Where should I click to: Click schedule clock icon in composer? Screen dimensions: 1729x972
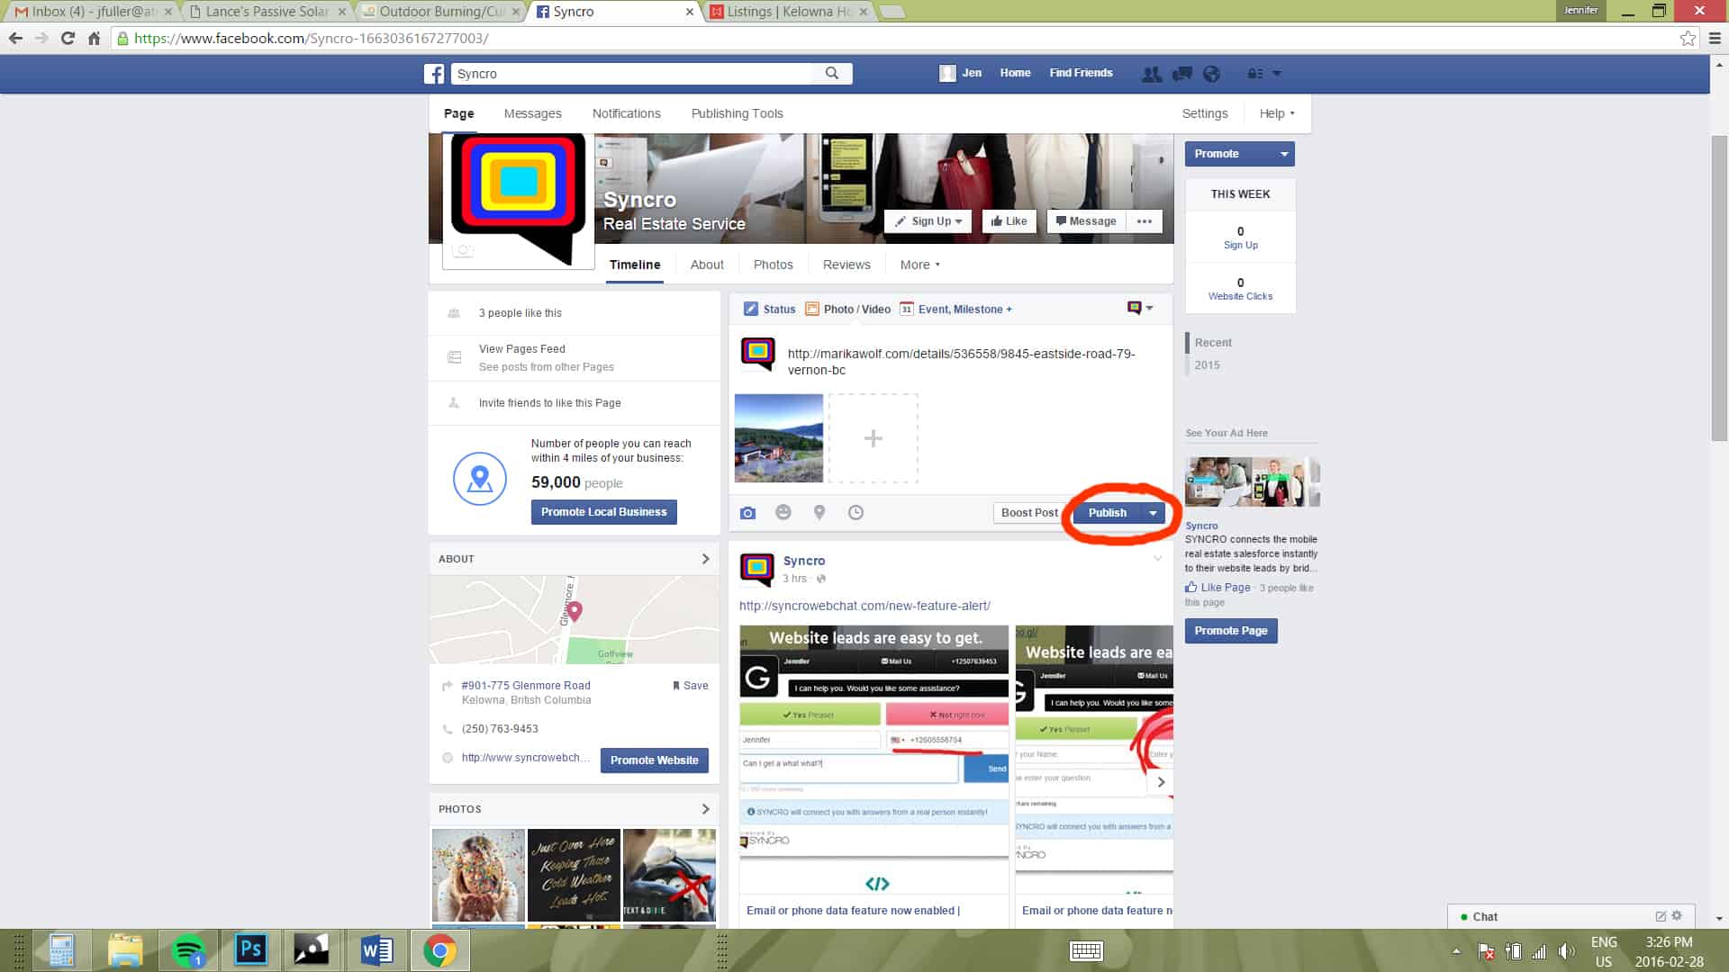pos(855,512)
